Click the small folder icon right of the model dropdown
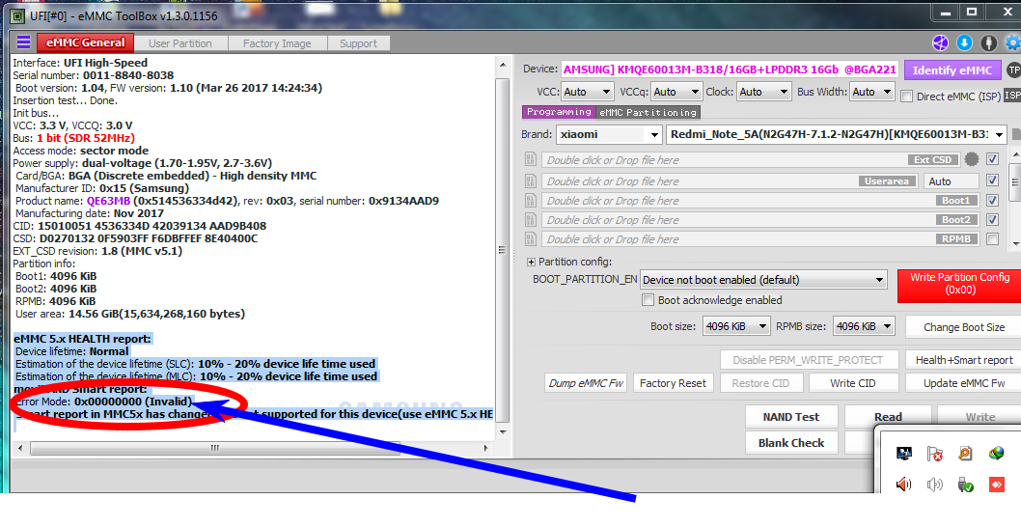Viewport: 1021px width, 527px height. (x=1016, y=135)
